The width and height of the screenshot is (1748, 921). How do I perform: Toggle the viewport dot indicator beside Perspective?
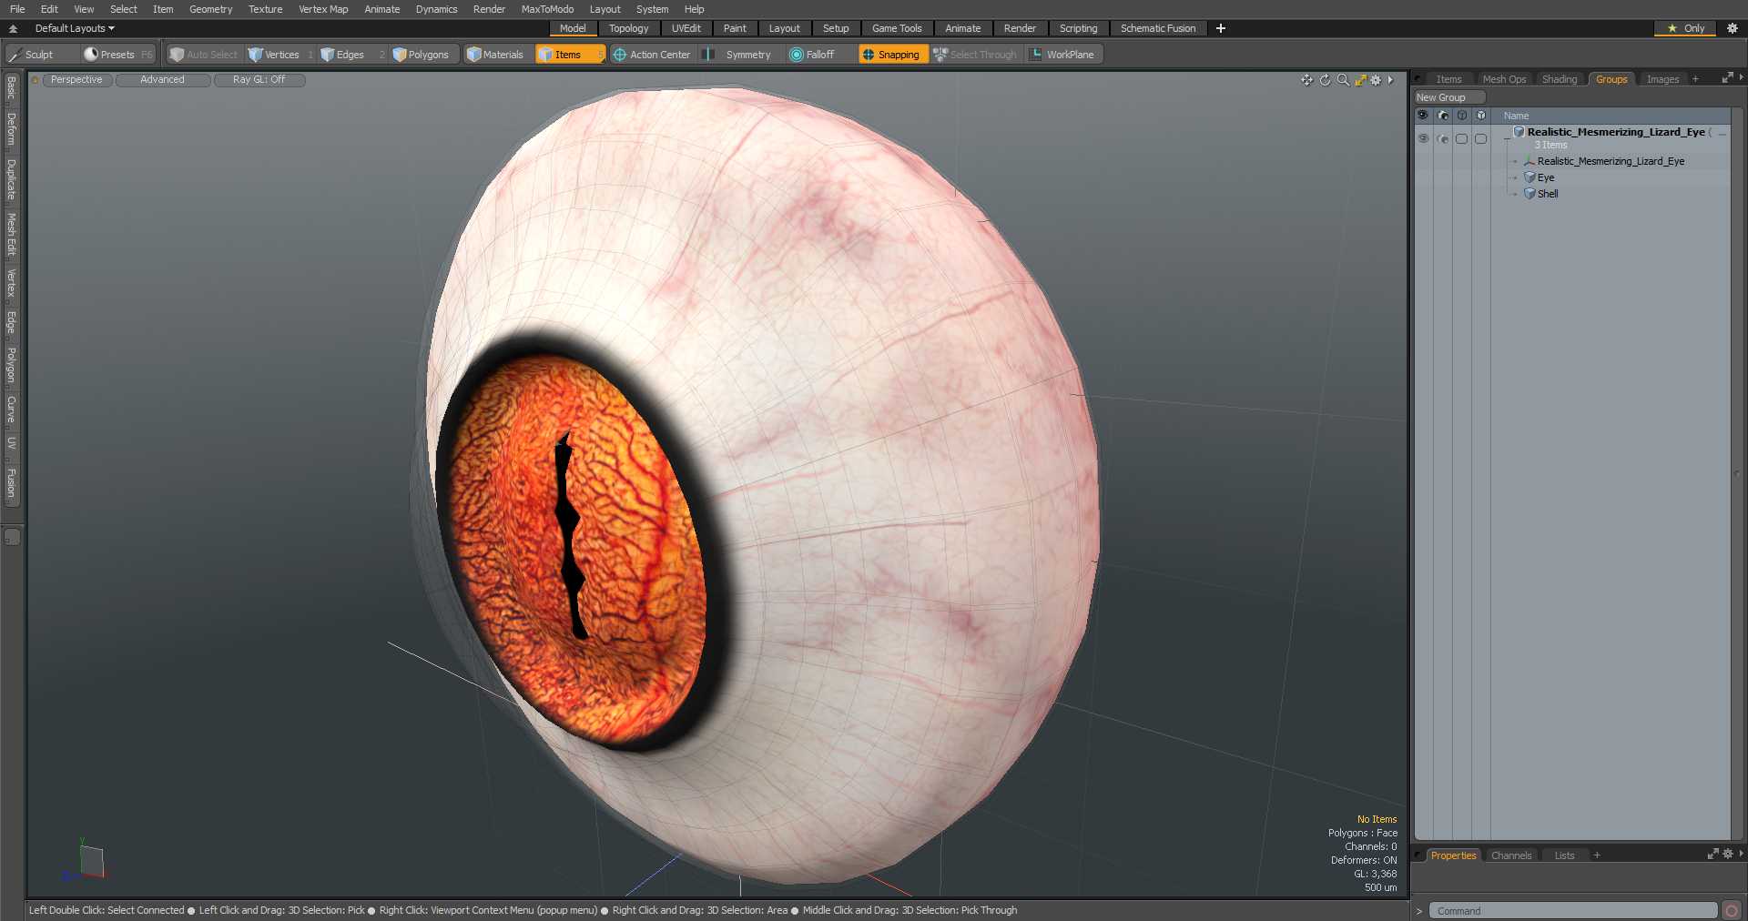click(x=36, y=80)
